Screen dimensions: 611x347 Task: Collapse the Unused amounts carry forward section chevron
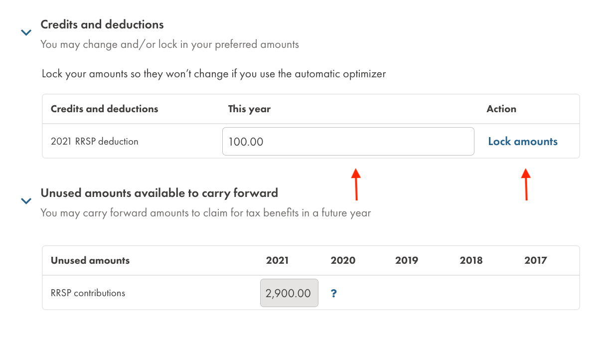click(x=26, y=200)
